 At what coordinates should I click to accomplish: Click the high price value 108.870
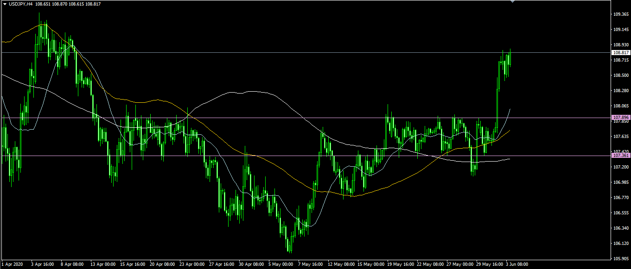click(x=60, y=4)
